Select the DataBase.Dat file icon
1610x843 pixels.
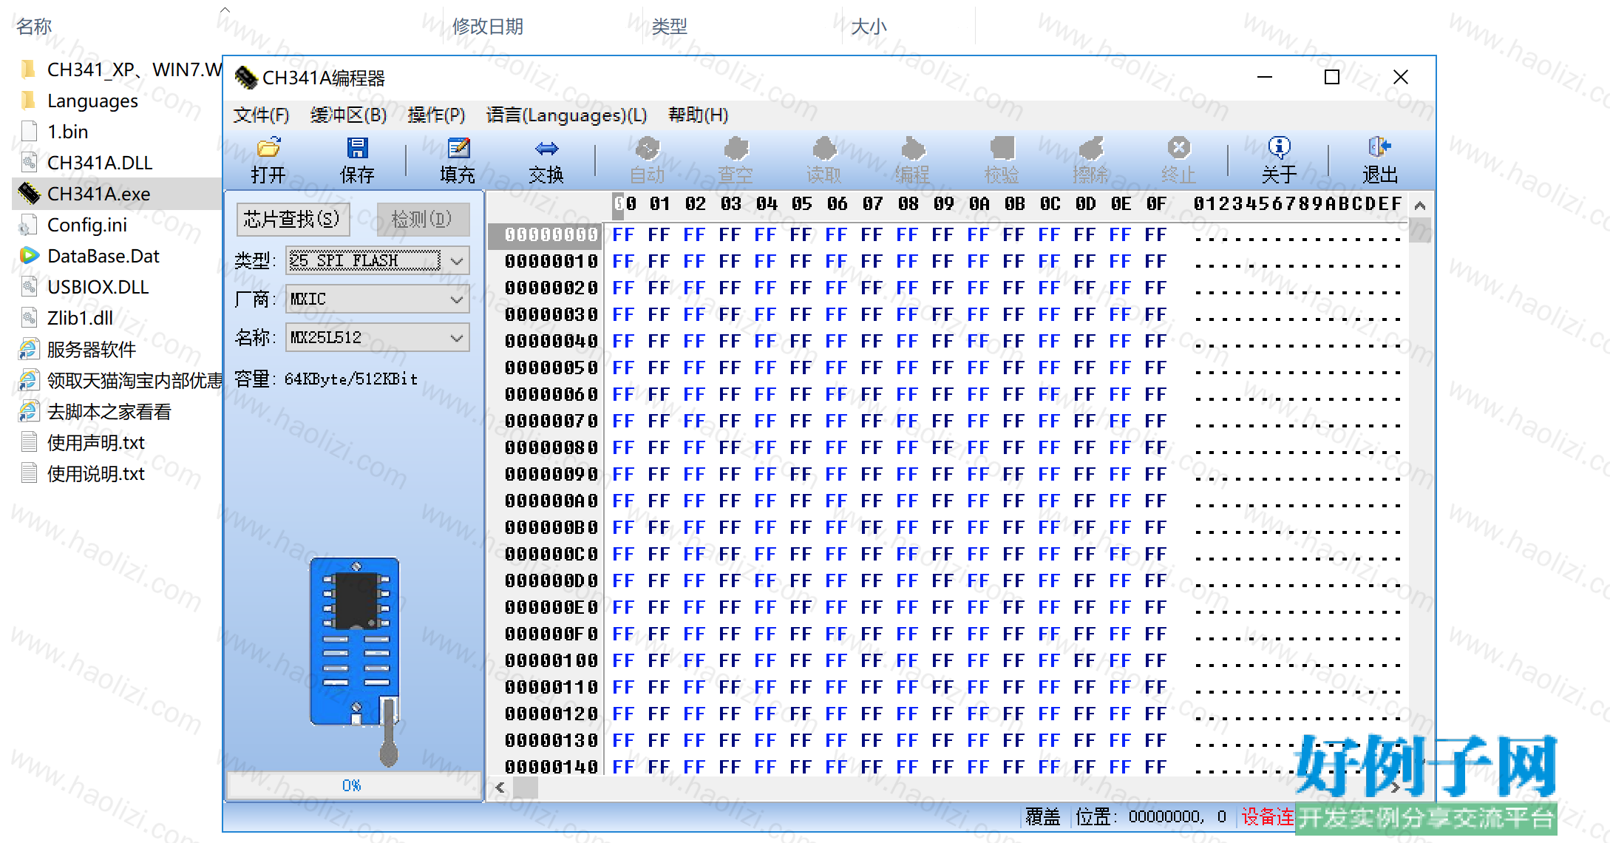pos(29,256)
